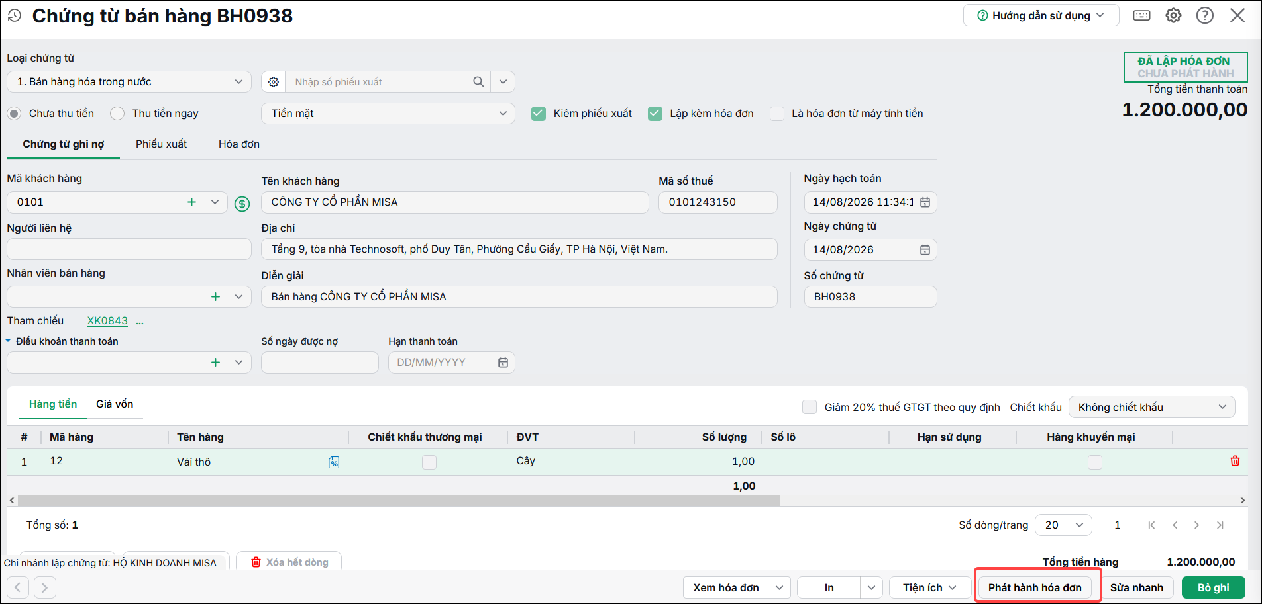Viewport: 1262px width, 604px height.
Task: Click the Xóa hết dòng button
Action: pos(289,562)
